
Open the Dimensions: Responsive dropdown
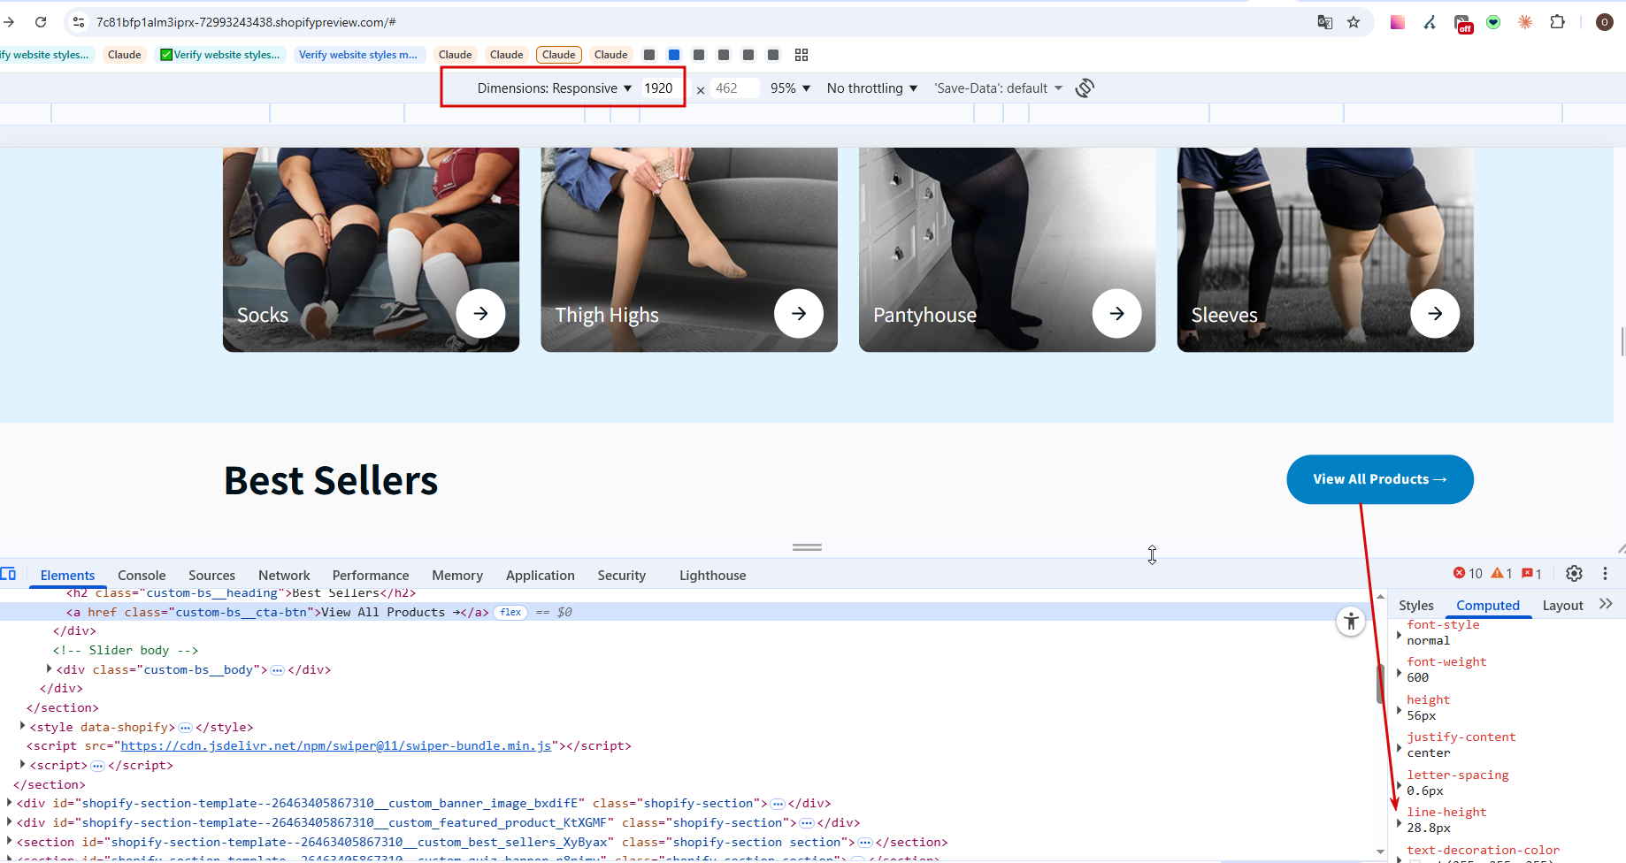click(554, 88)
